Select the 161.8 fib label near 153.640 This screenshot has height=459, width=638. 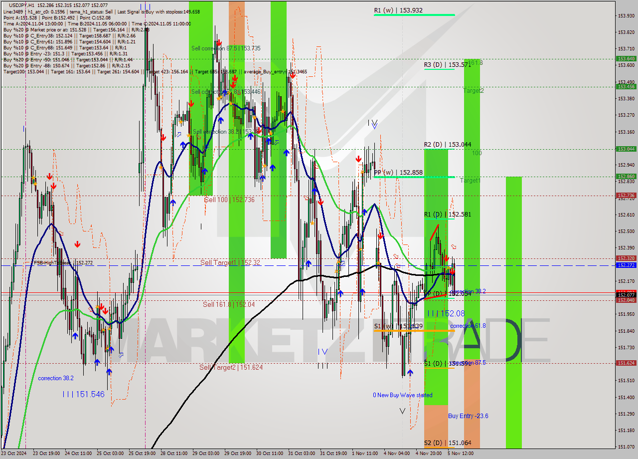coord(475,63)
